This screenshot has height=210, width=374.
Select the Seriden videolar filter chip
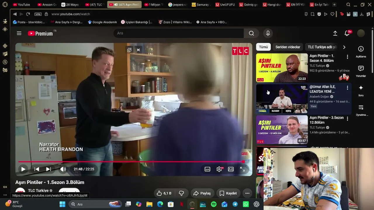288,47
